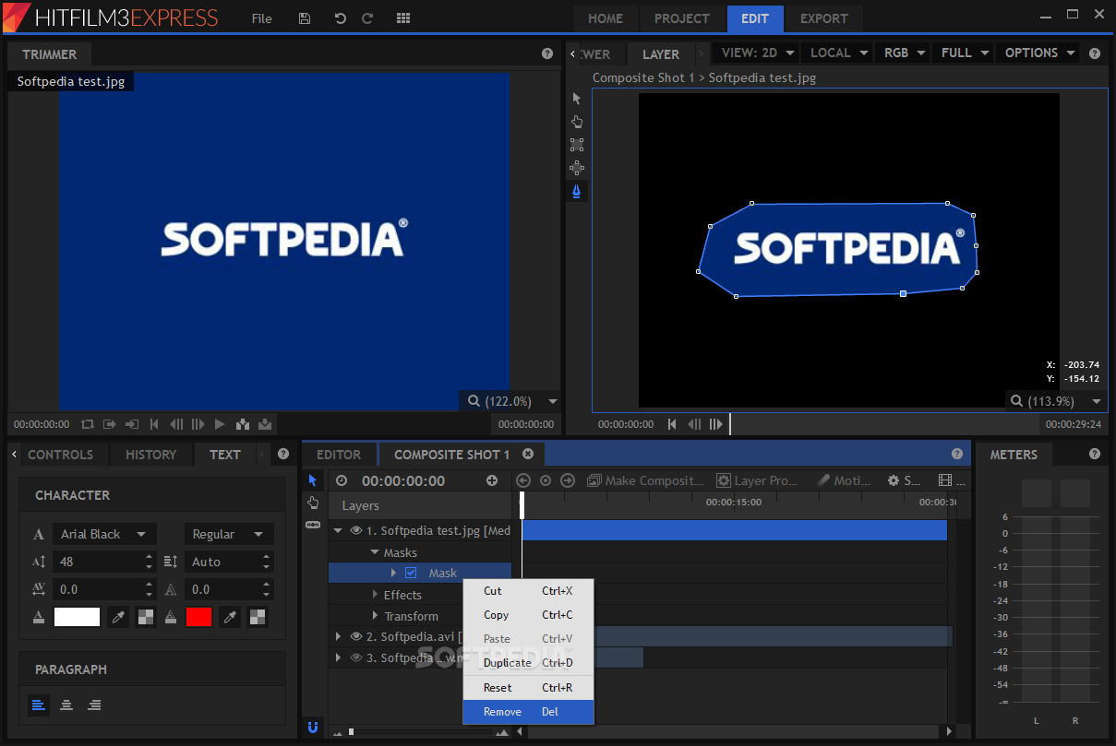This screenshot has height=746, width=1116.
Task: Click the text color eyedropper icon
Action: [118, 617]
